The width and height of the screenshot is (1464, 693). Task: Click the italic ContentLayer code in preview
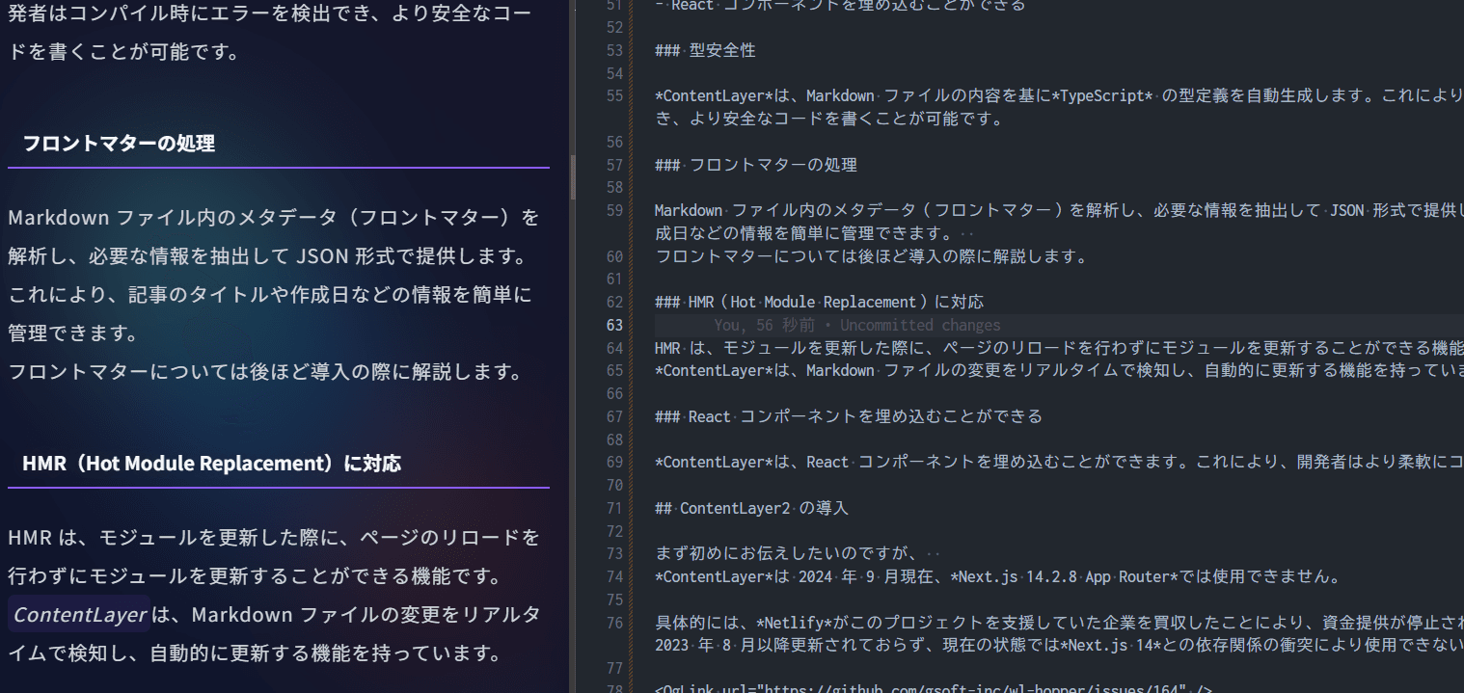coord(79,615)
